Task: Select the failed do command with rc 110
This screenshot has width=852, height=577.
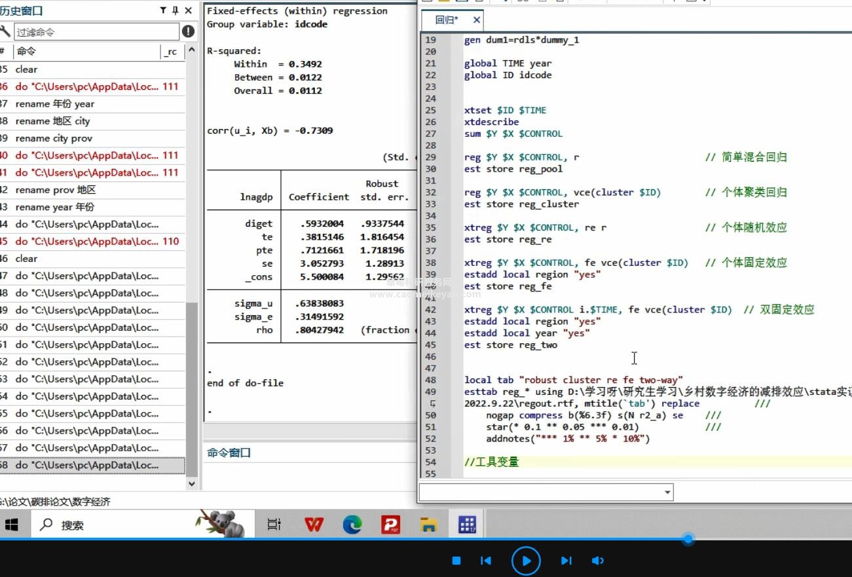Action: [92, 241]
